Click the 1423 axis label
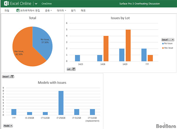 point(81,64)
